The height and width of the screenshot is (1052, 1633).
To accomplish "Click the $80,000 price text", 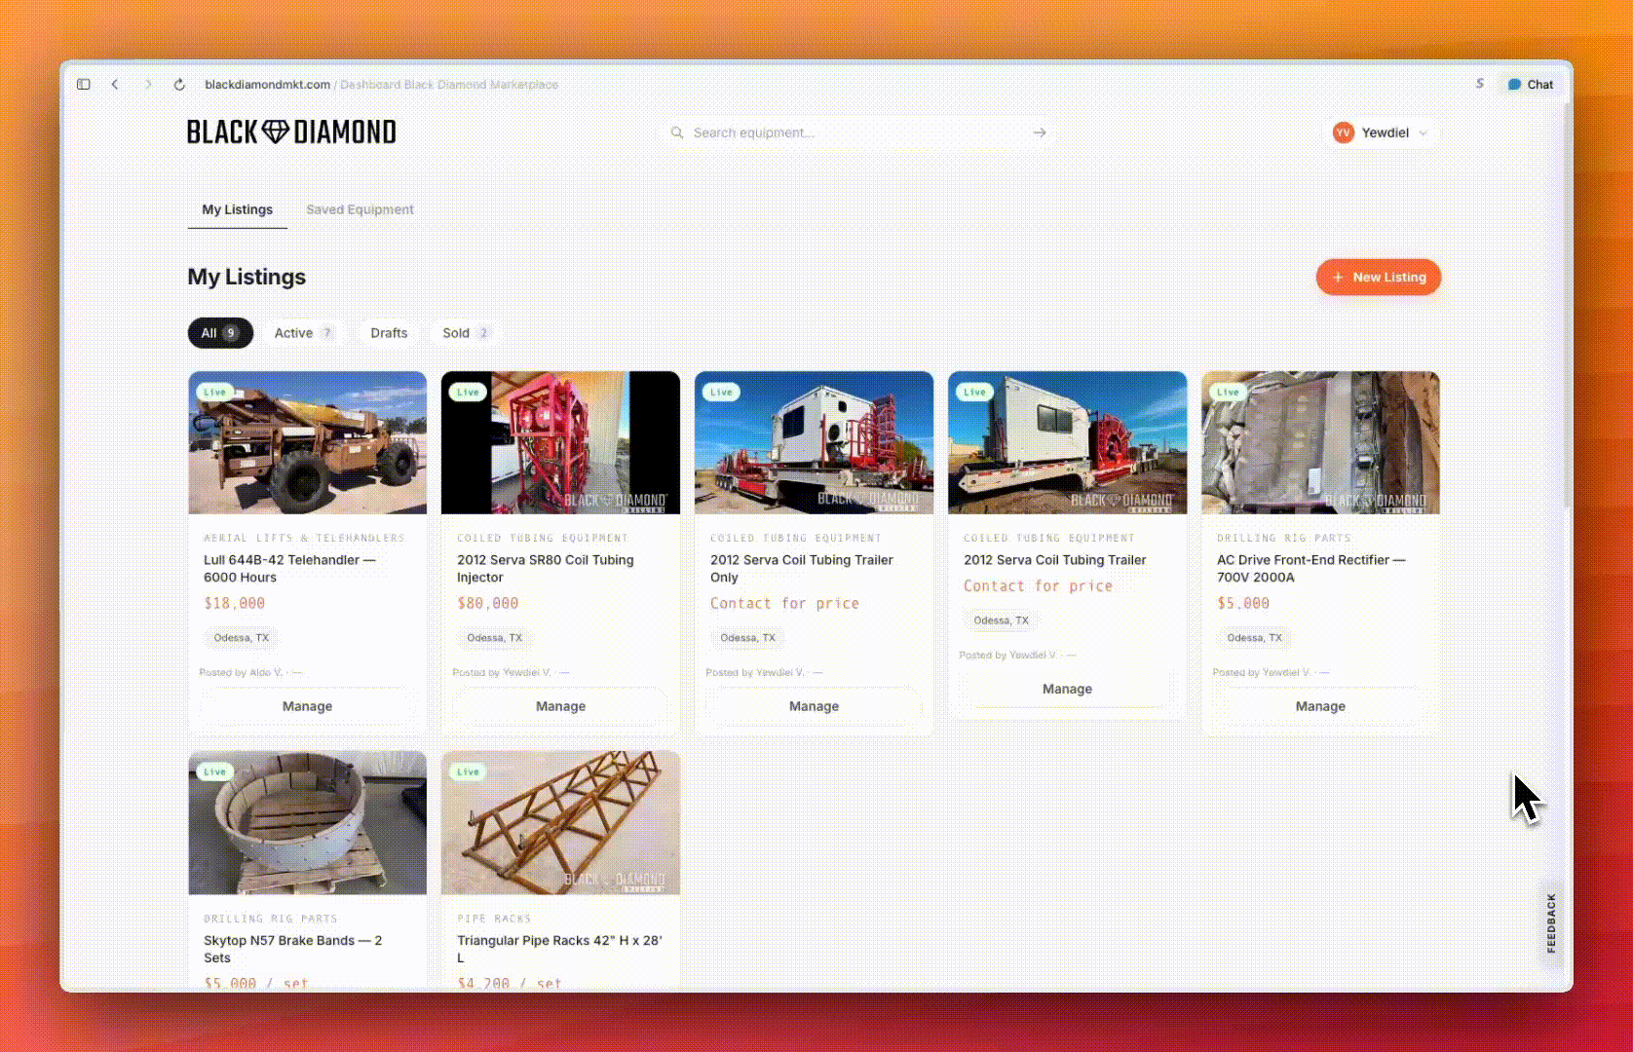I will point(487,603).
